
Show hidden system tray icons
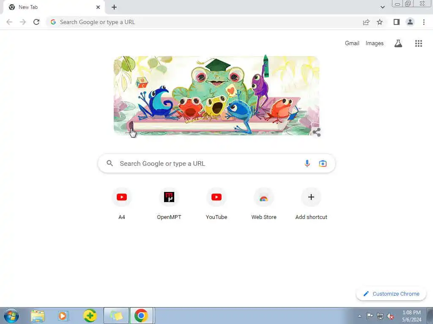(359, 316)
